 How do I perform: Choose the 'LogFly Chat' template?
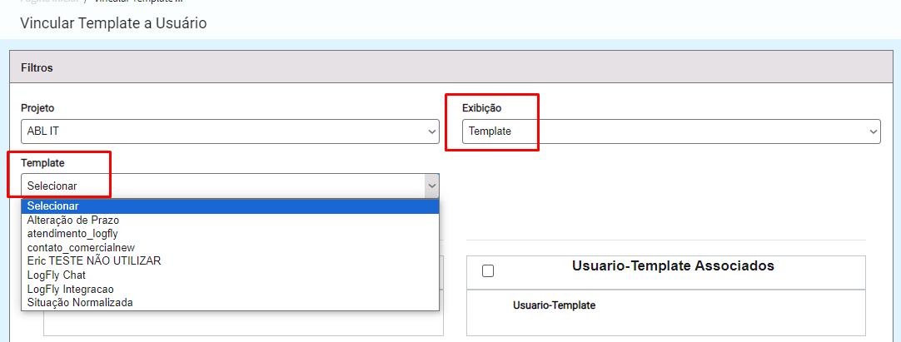pos(230,275)
